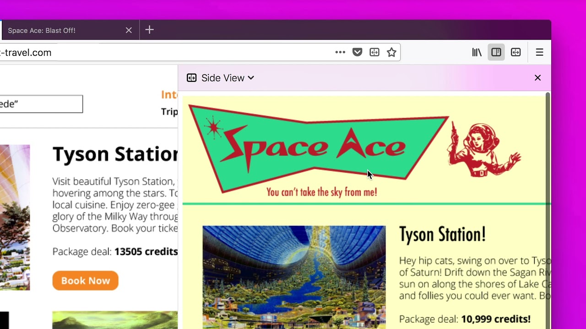Click the search box on left page
586x329 pixels.
41,104
